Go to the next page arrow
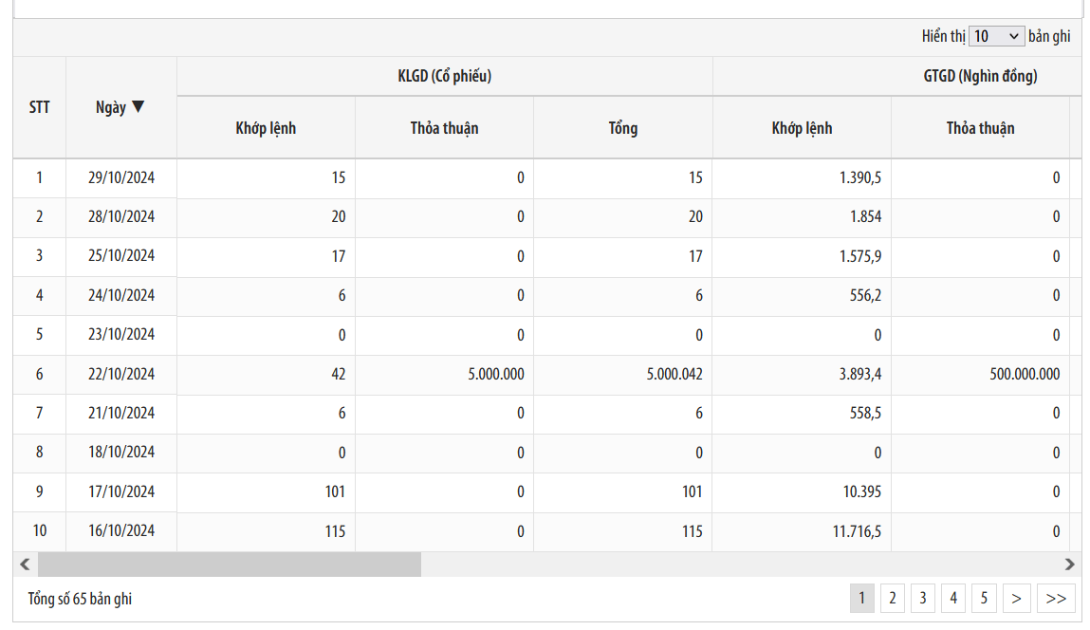This screenshot has height=630, width=1090. pyautogui.click(x=1016, y=598)
